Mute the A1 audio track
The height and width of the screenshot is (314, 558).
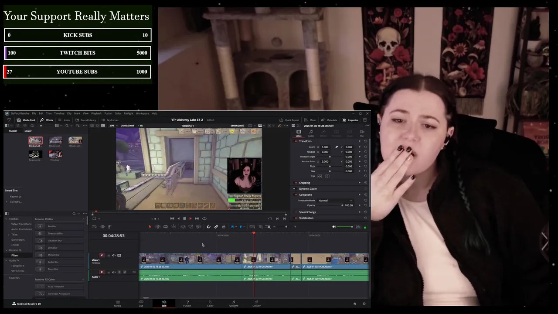point(124,272)
